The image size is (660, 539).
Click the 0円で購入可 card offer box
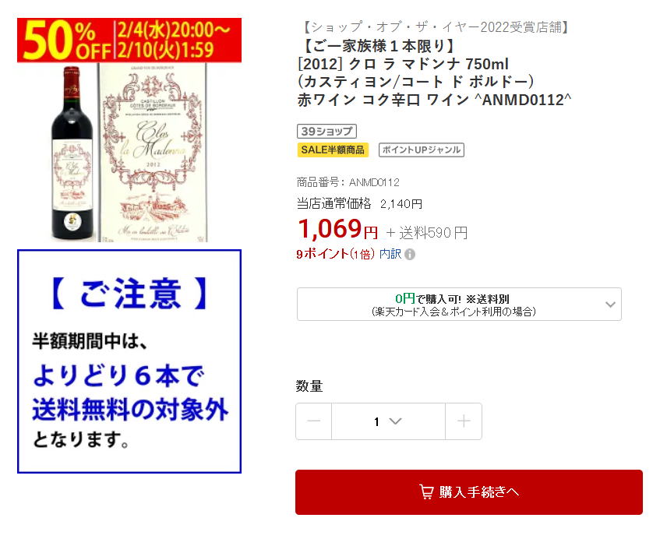click(x=459, y=305)
